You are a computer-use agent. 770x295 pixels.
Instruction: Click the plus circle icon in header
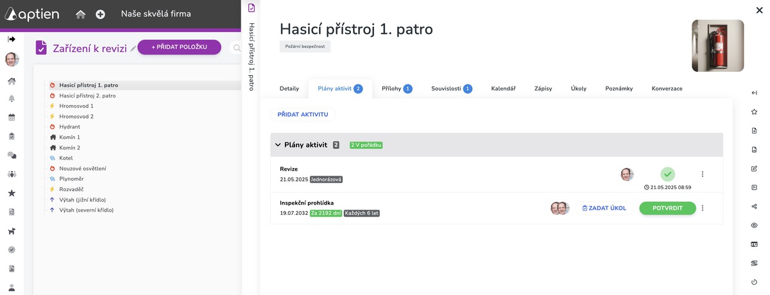100,14
